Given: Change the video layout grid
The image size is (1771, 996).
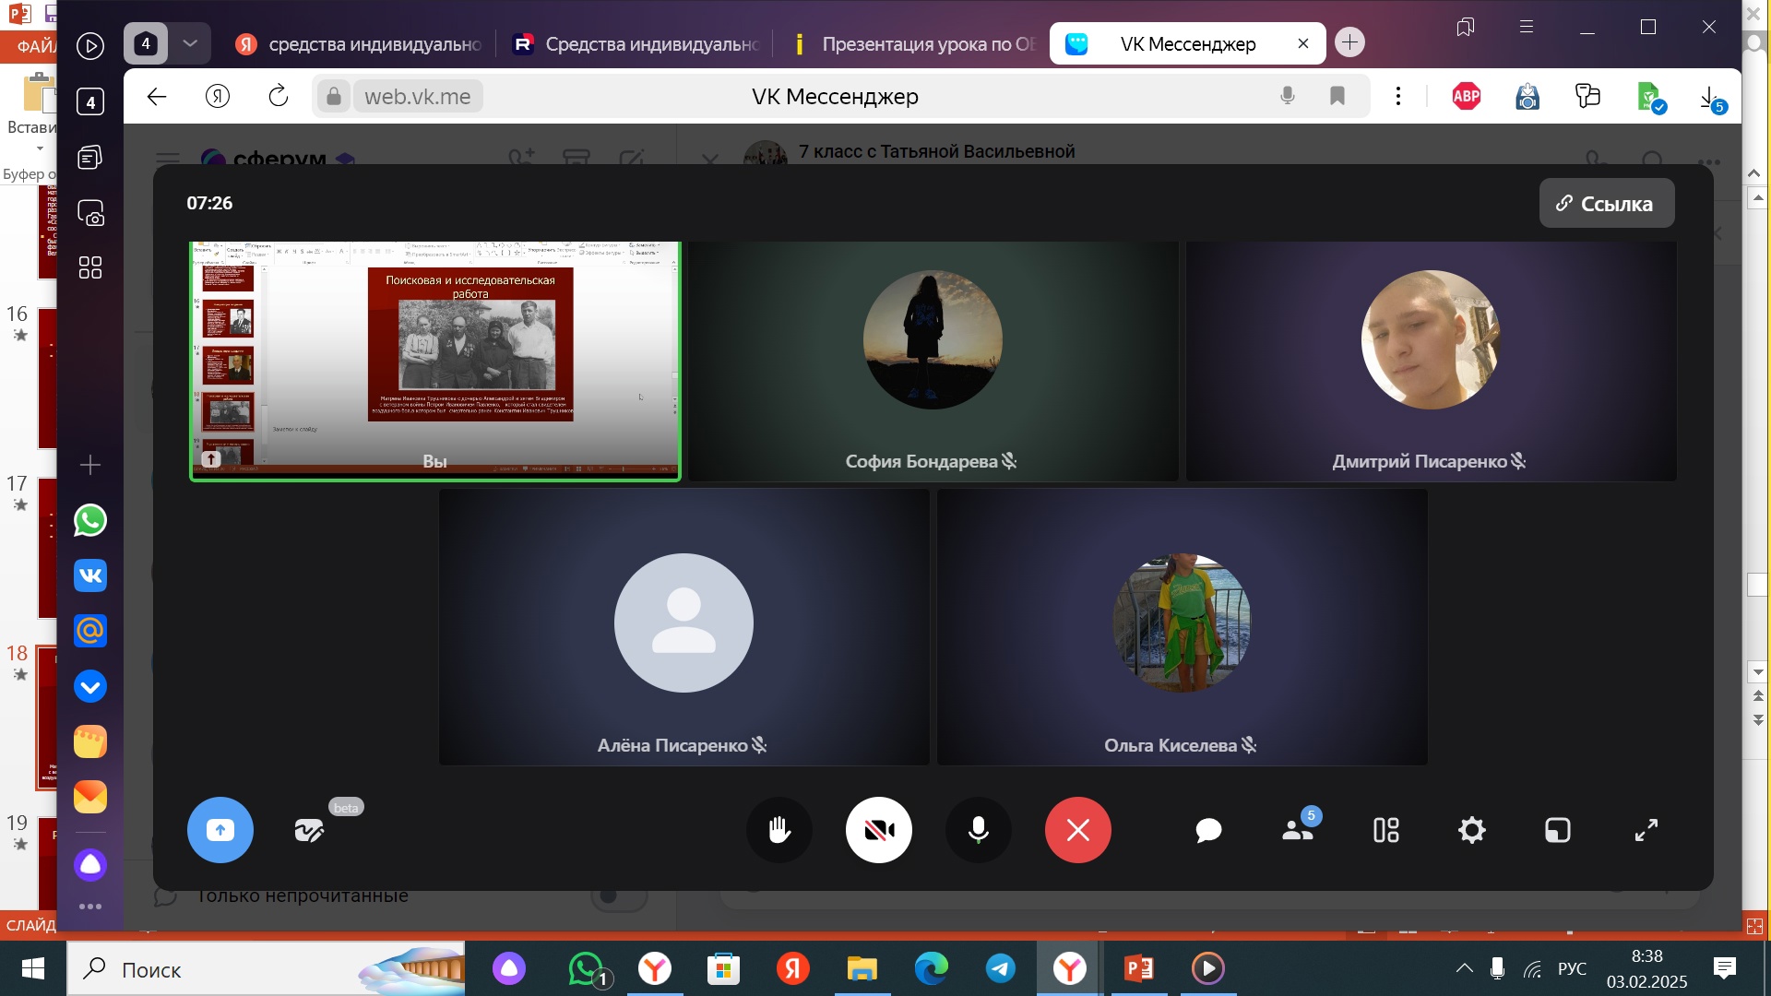Looking at the screenshot, I should pyautogui.click(x=1386, y=830).
